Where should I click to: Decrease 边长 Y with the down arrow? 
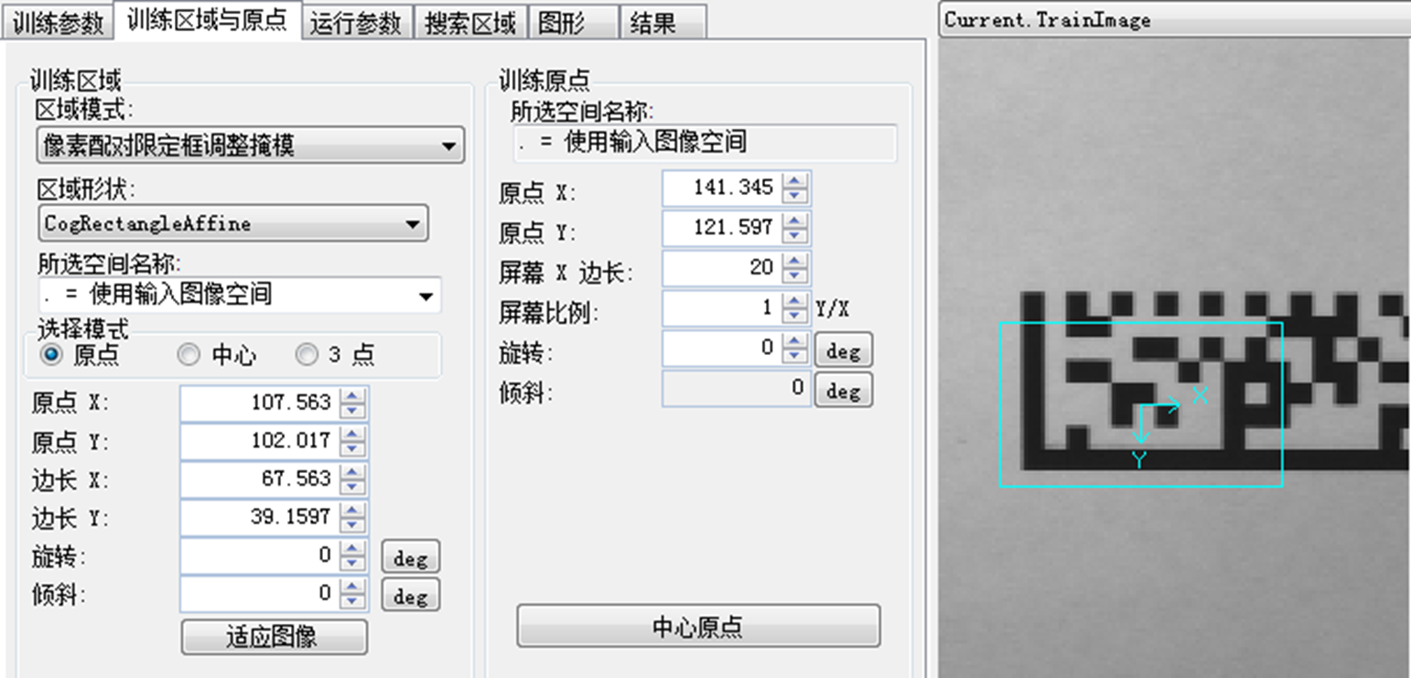tap(352, 526)
